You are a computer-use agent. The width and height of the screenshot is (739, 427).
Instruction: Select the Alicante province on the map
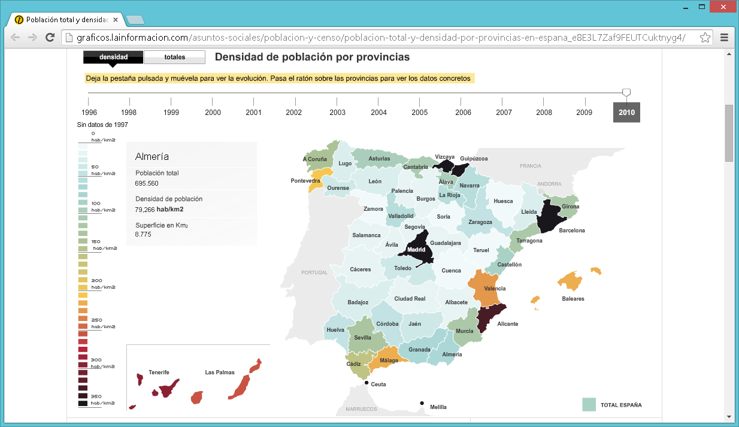coord(491,317)
